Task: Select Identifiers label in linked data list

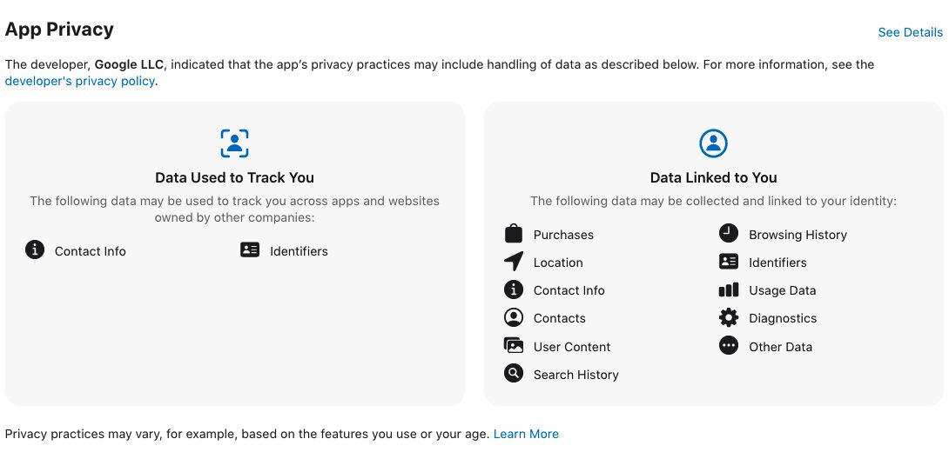Action: (777, 263)
